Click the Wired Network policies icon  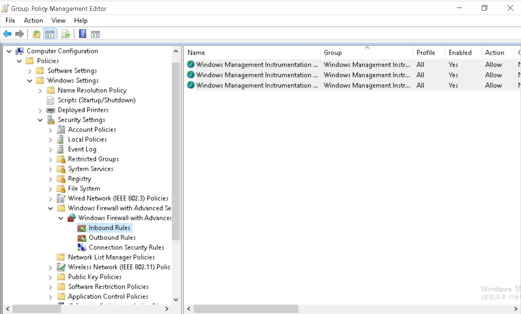(x=61, y=198)
